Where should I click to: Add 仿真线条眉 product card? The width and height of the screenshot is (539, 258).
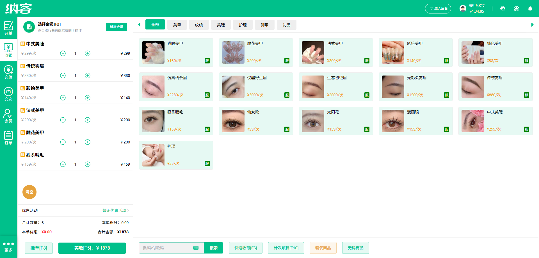coord(176,87)
